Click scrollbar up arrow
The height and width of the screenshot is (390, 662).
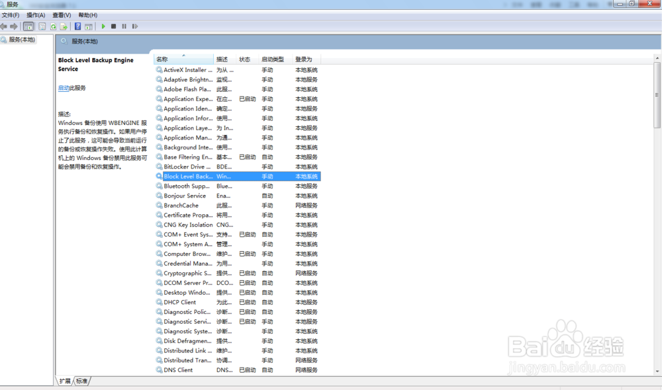pyautogui.click(x=657, y=58)
